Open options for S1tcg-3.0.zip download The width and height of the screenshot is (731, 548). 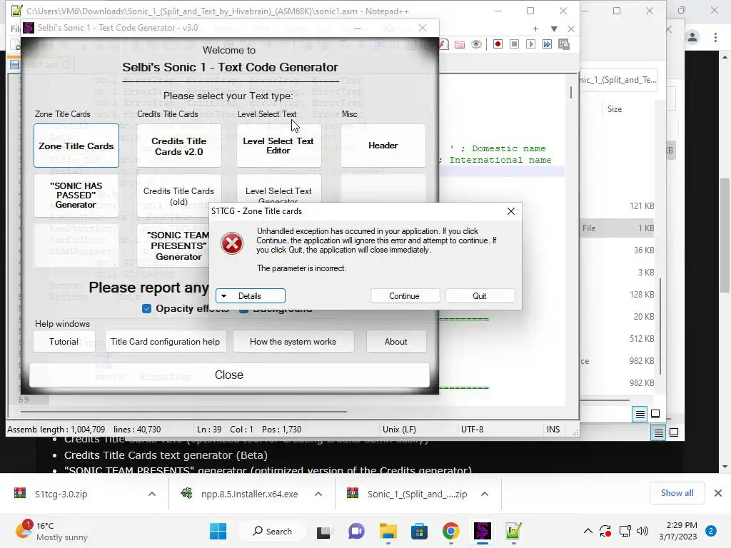152,494
